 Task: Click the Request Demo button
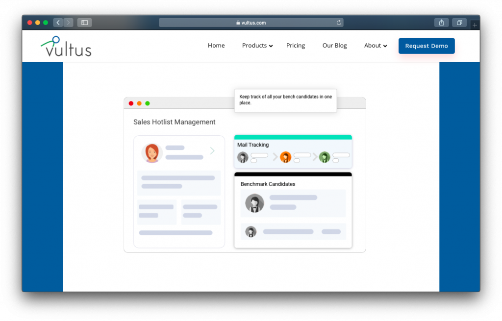pyautogui.click(x=427, y=46)
